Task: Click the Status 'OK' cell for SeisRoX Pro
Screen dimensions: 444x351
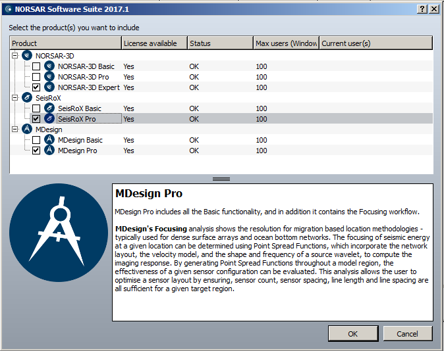Action: point(194,119)
